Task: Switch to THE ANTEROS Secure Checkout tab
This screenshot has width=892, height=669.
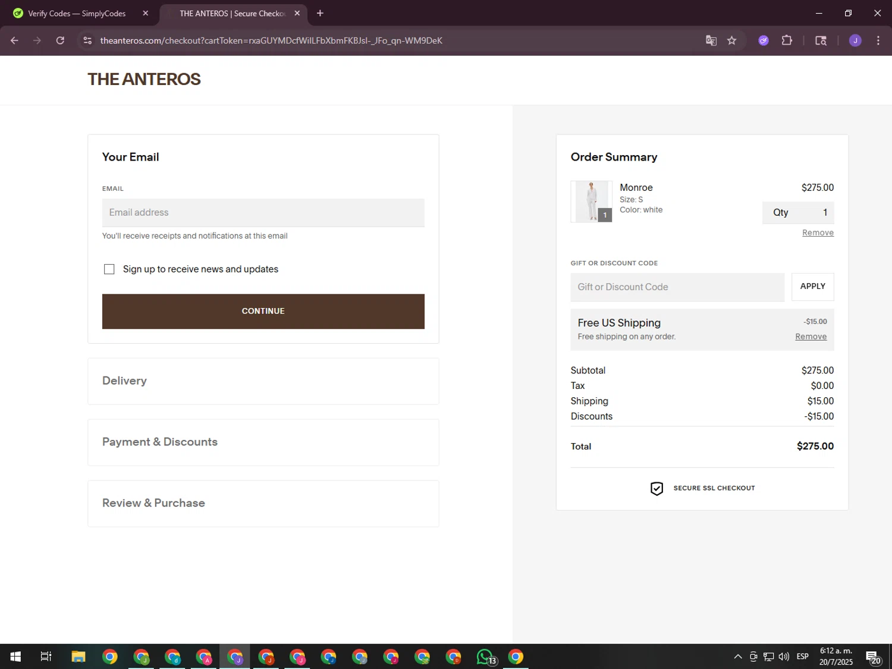Action: (233, 13)
